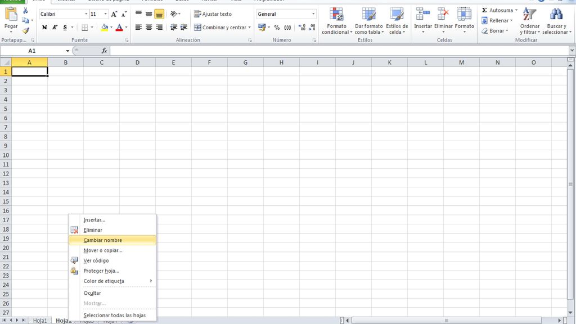
Task: Switch to the Hoja1 sheet tab
Action: (x=40, y=321)
